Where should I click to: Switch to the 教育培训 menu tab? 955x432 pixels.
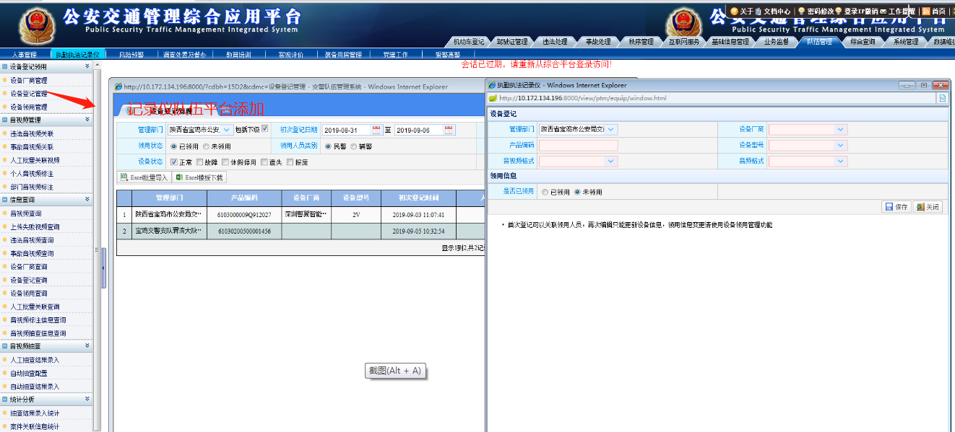point(238,54)
